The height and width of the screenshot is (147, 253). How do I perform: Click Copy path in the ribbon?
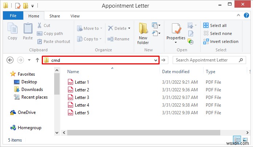click(50, 33)
